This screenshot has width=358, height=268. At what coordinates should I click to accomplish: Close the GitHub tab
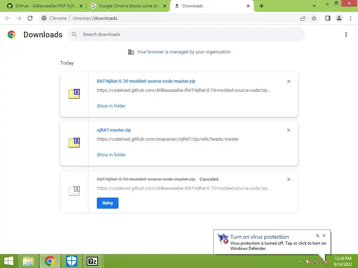[x=81, y=6]
